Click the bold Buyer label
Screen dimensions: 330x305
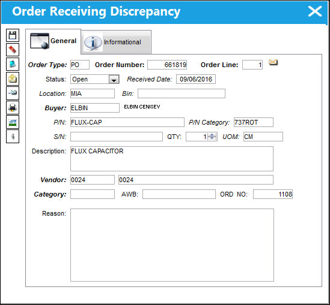tap(55, 108)
